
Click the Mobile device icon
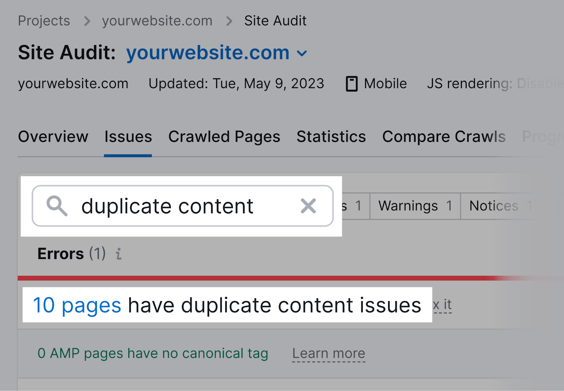(351, 84)
